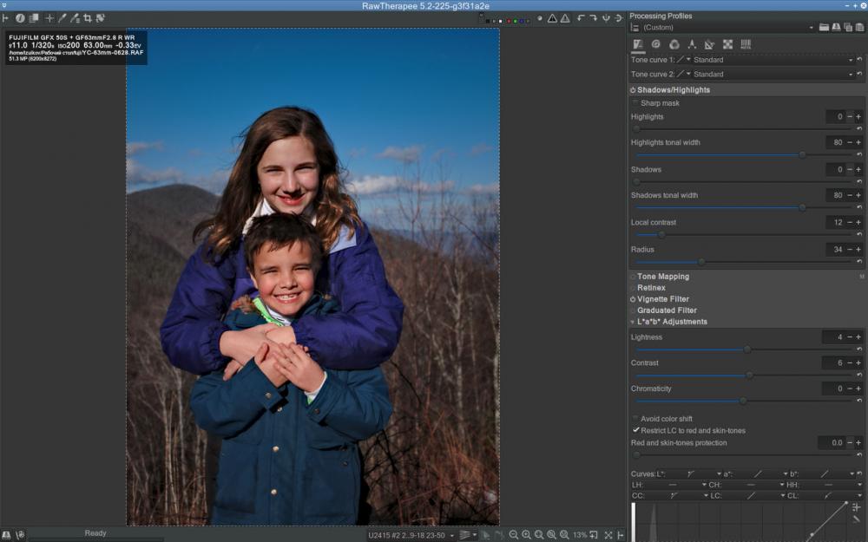Open the Processing Profiles (Custom) dropdown
Image resolution: width=868 pixels, height=542 pixels.
(x=728, y=27)
